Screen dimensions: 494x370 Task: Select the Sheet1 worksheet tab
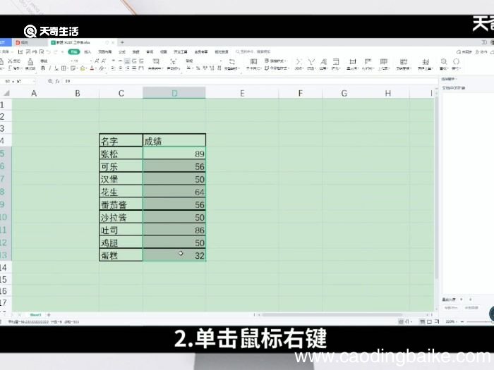(35, 314)
